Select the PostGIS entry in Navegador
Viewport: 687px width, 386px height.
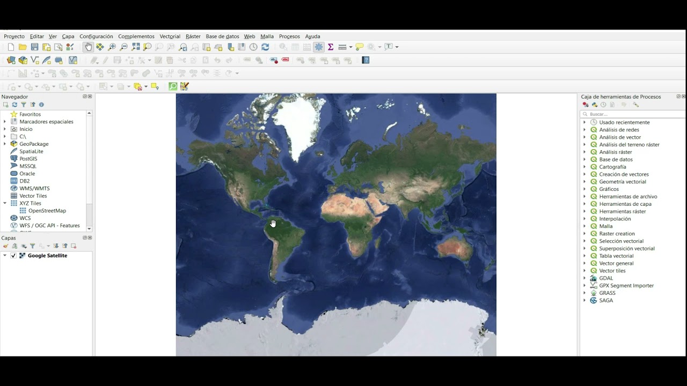point(28,159)
